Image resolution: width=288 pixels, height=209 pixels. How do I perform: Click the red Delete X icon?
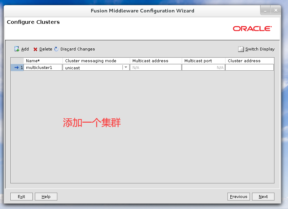click(35, 49)
